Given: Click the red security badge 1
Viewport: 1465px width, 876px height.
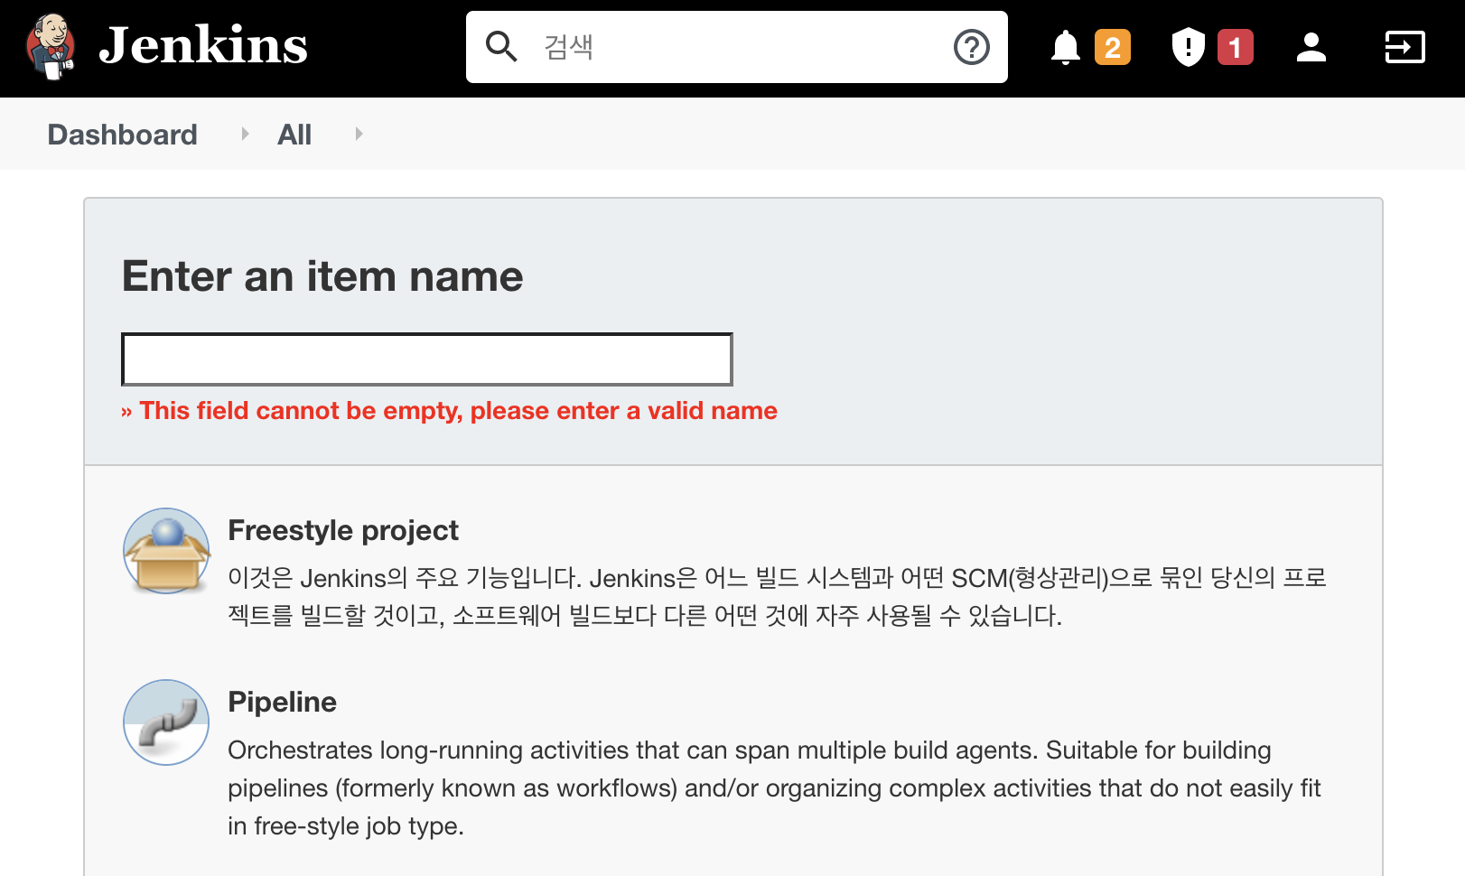Looking at the screenshot, I should click(x=1236, y=47).
